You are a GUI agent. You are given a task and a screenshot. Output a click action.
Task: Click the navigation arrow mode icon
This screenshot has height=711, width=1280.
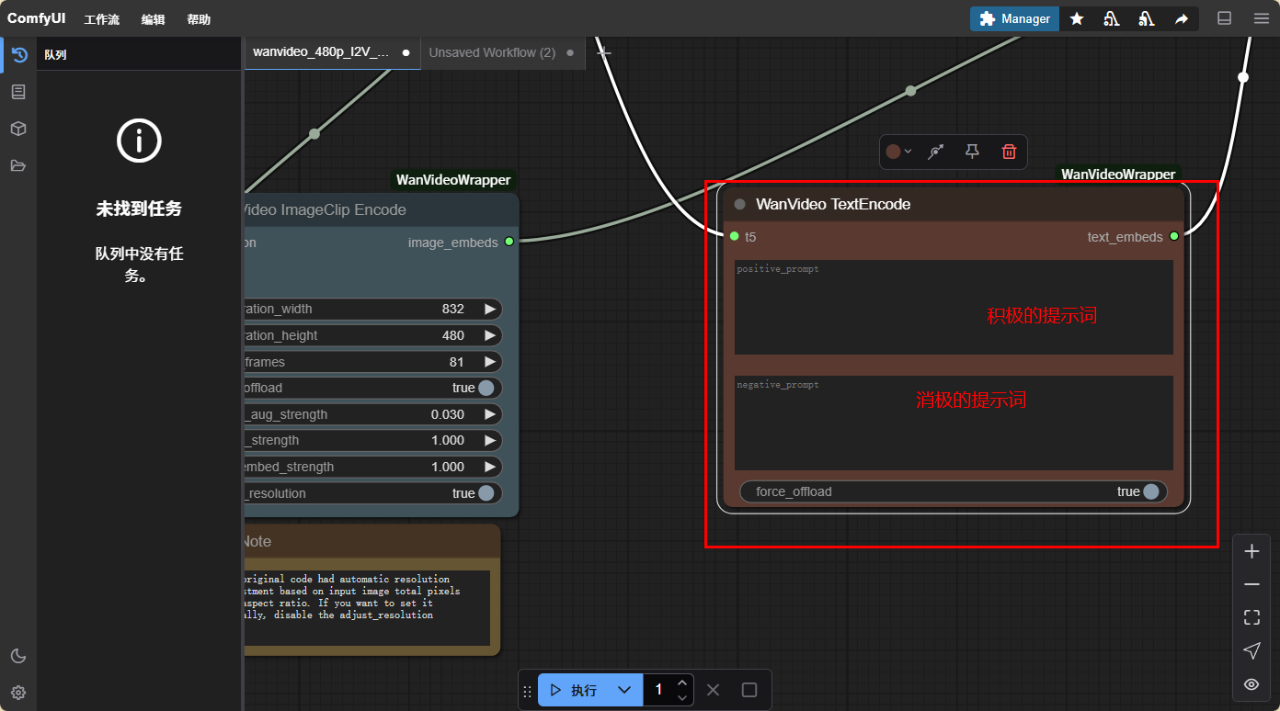(1251, 650)
